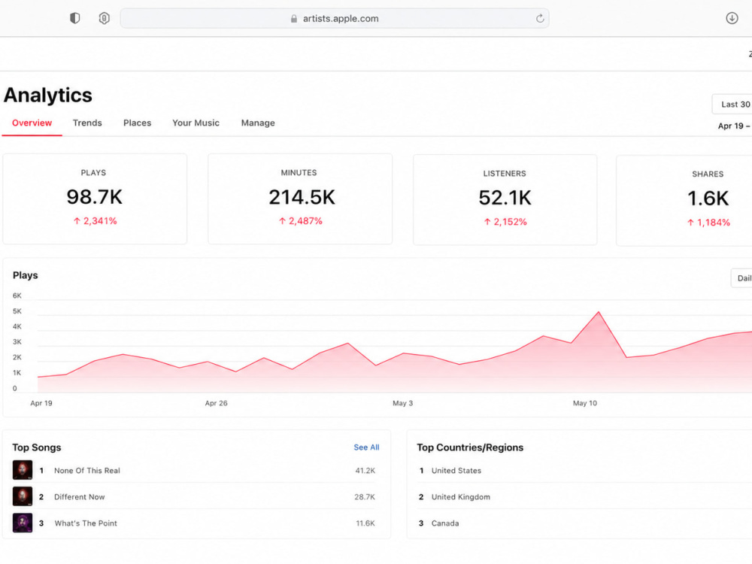This screenshot has height=564, width=752.
Task: Click the 2,487% minutes increase figure
Action: pyautogui.click(x=301, y=221)
